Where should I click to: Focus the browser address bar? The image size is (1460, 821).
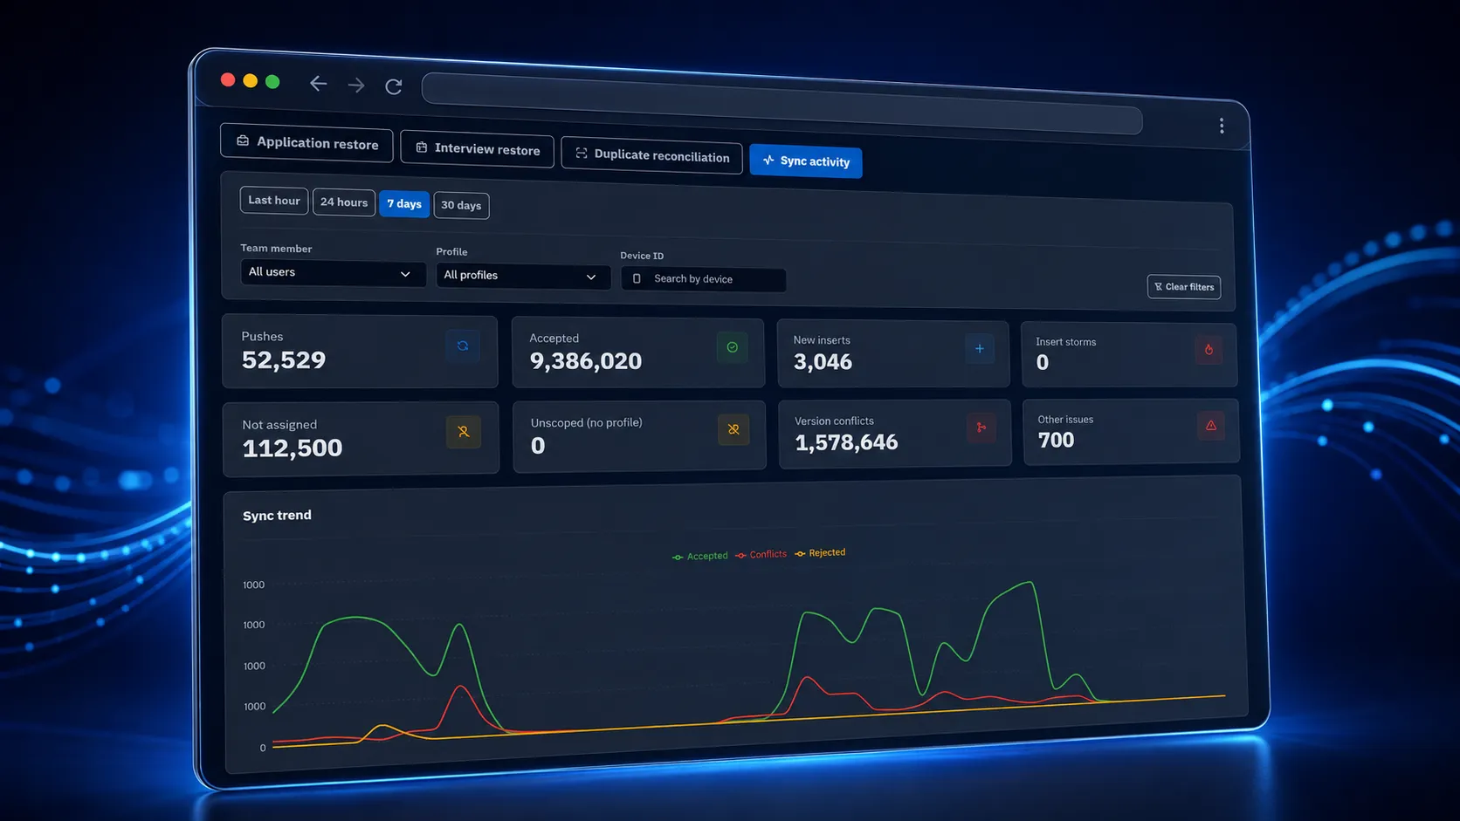pyautogui.click(x=782, y=103)
